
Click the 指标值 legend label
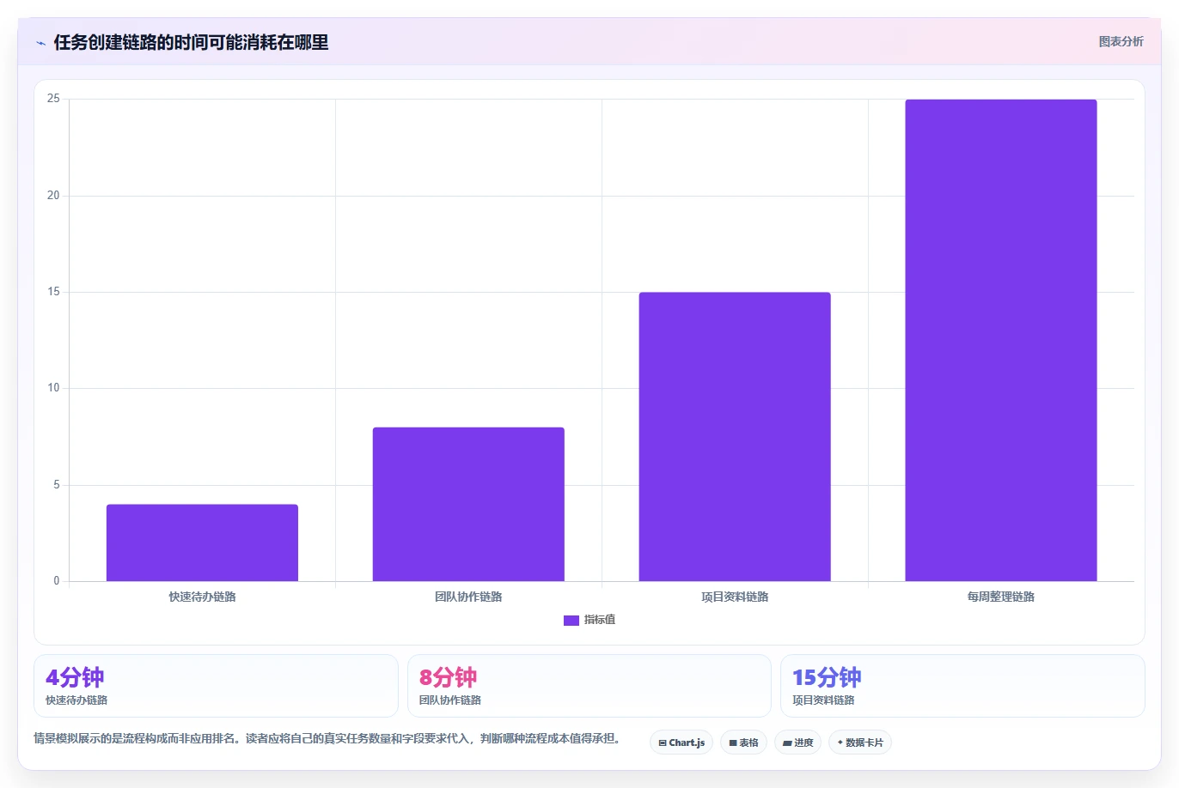600,620
